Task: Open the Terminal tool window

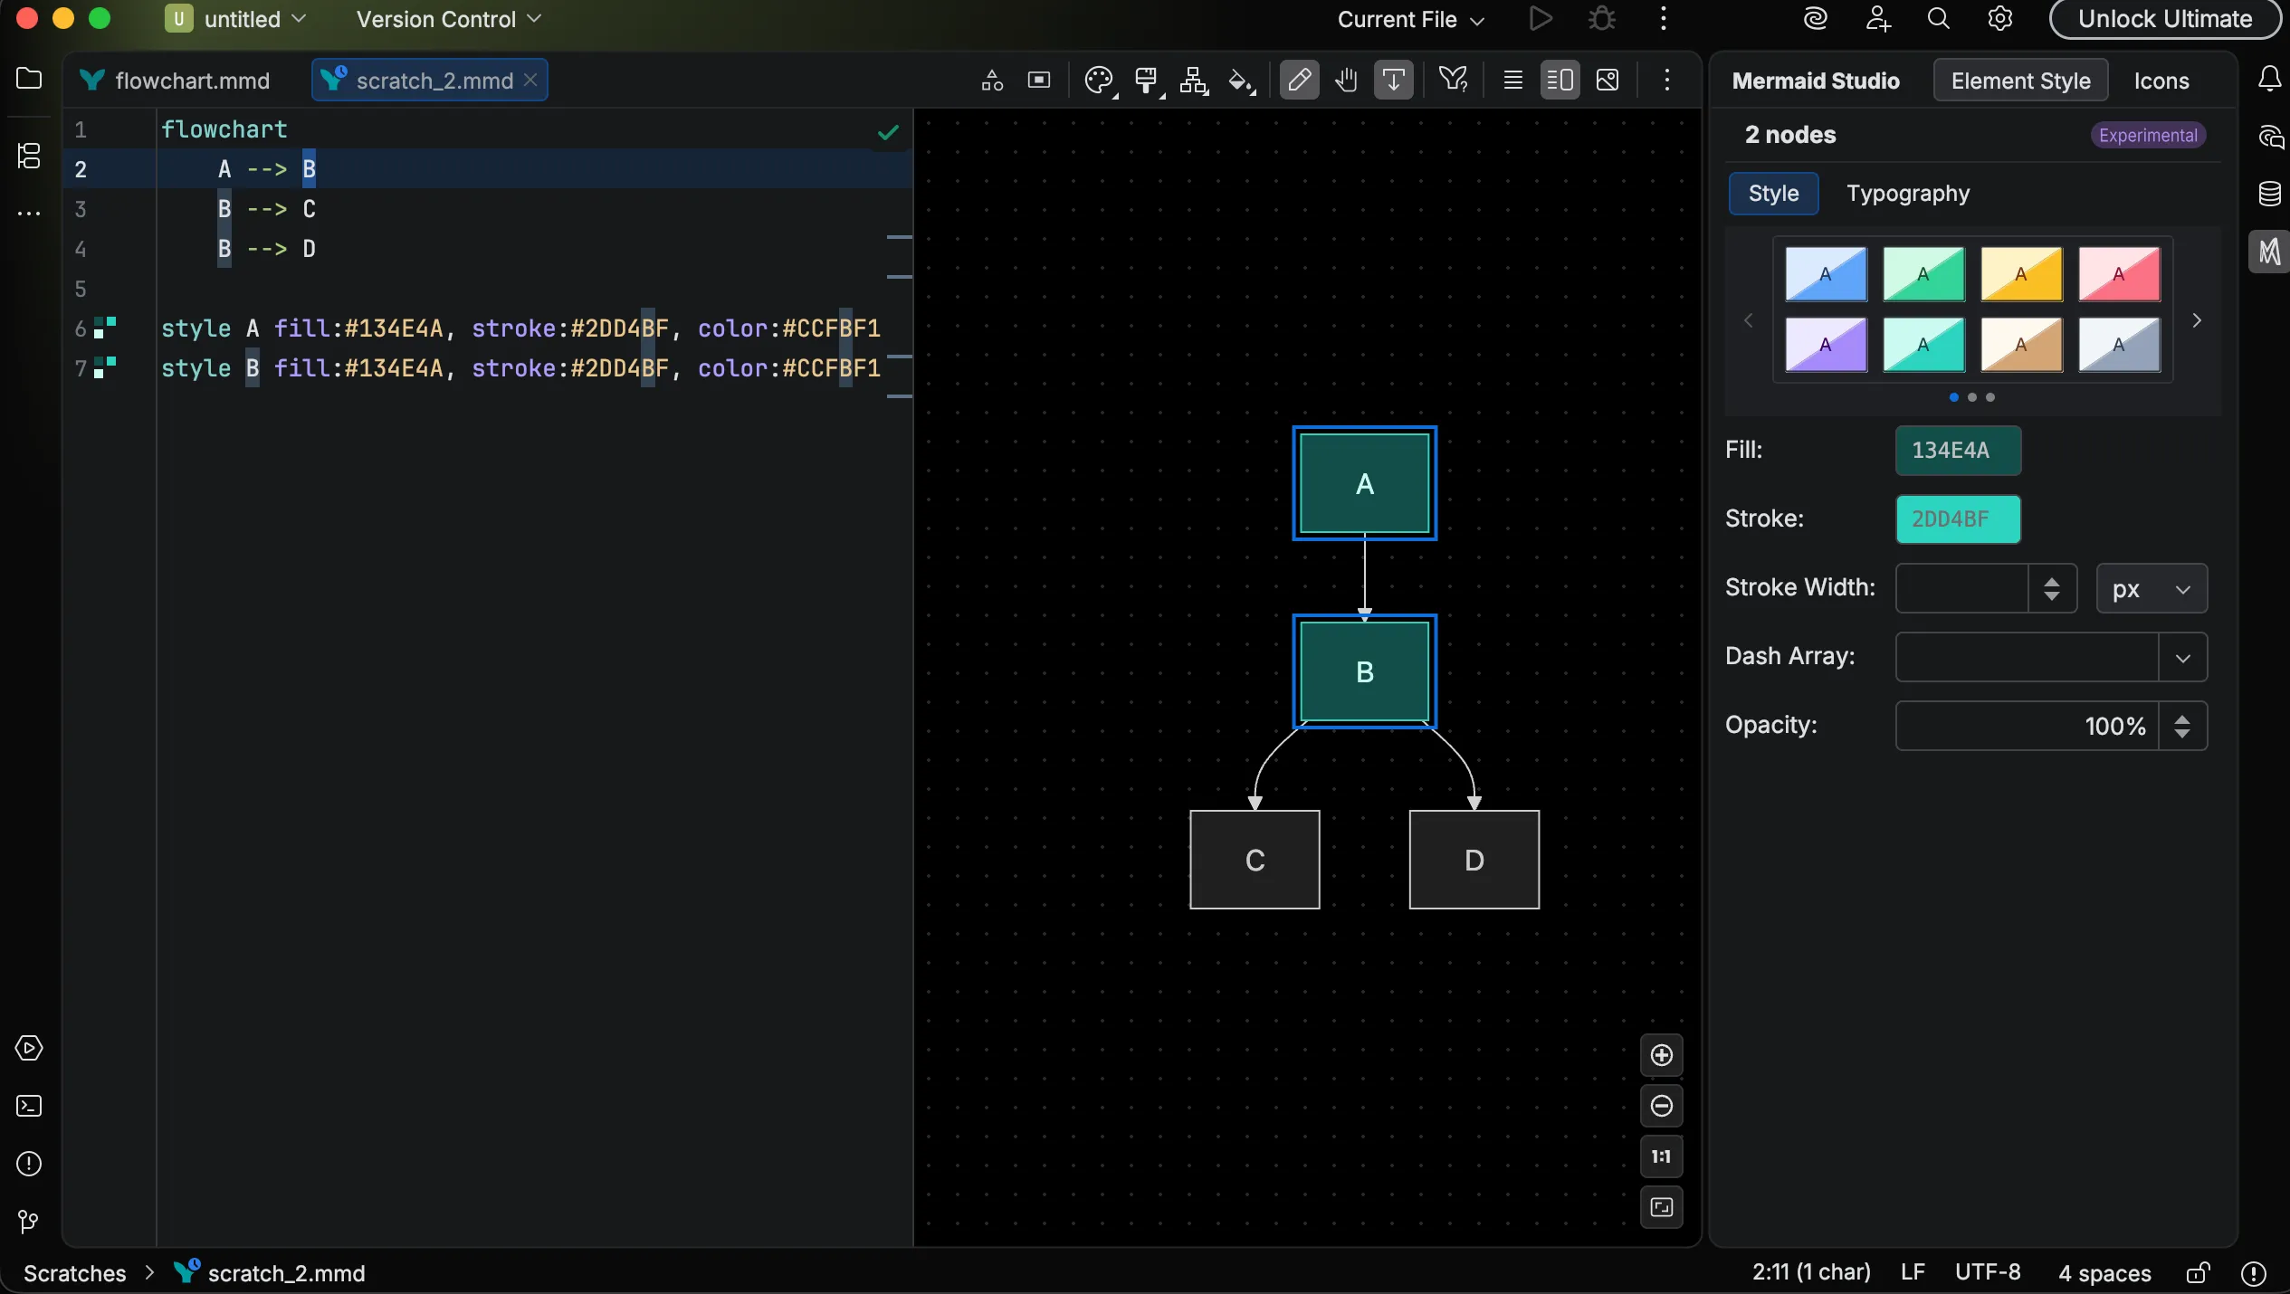Action: click(29, 1106)
